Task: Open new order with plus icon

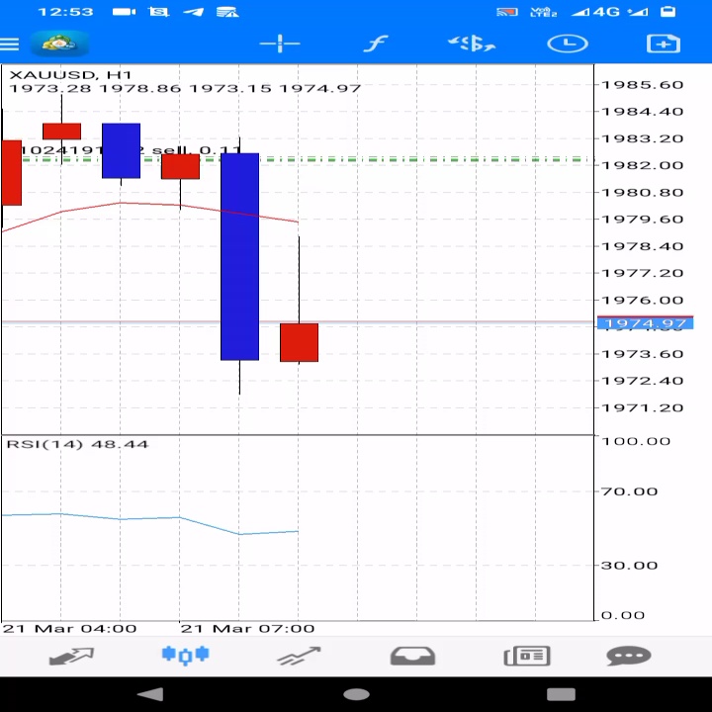Action: [x=662, y=44]
